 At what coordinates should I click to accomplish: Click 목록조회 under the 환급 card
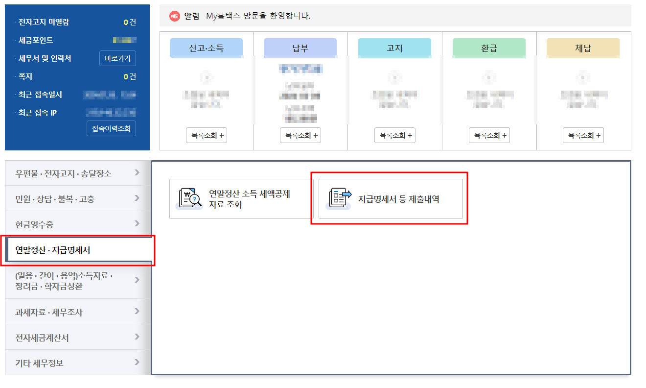(489, 135)
